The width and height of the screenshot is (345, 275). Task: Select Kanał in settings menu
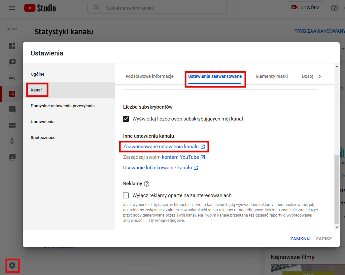pyautogui.click(x=69, y=90)
